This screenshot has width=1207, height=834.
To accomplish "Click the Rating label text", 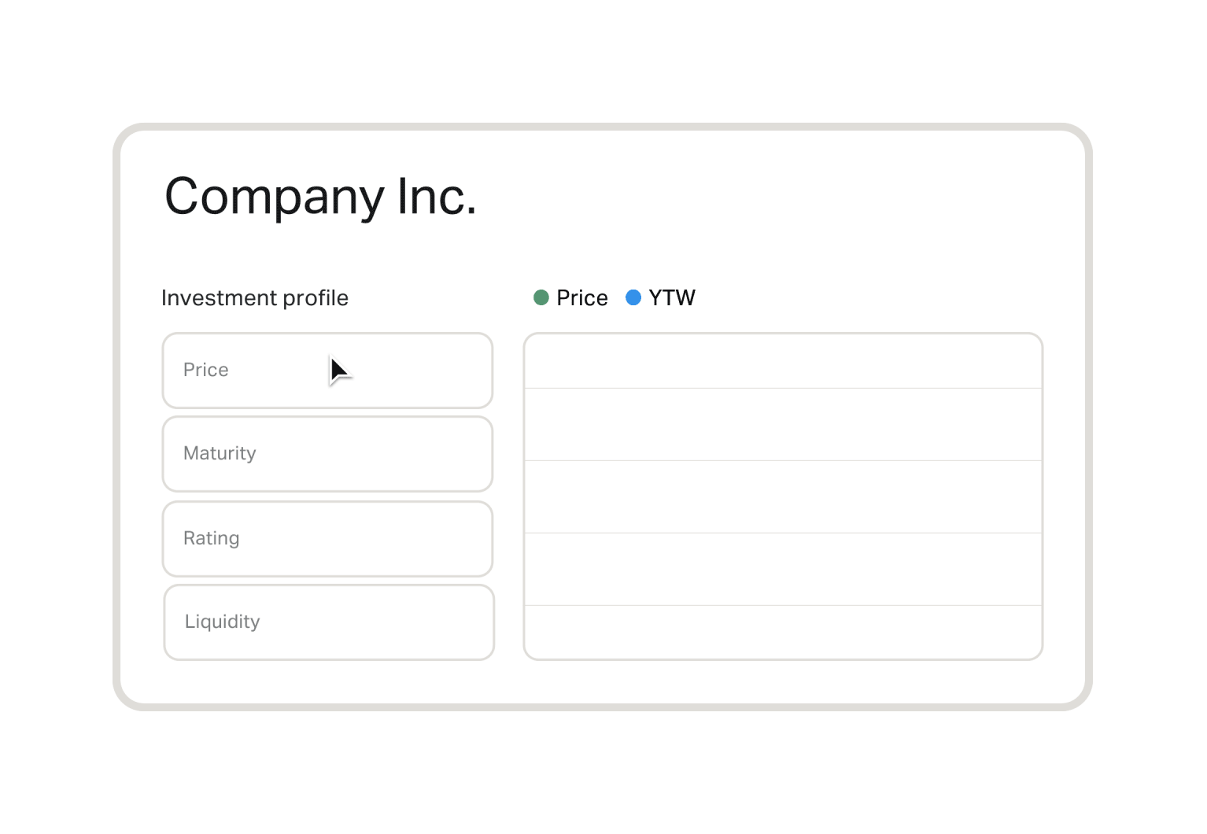I will (x=212, y=538).
